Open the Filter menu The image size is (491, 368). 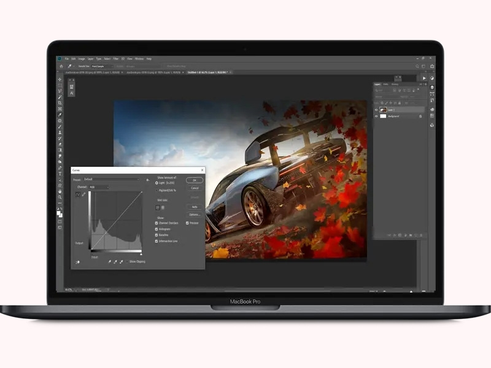116,59
